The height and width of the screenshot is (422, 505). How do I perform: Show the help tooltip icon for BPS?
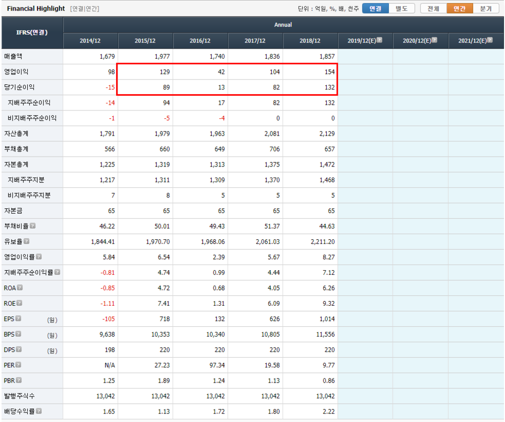[18, 334]
